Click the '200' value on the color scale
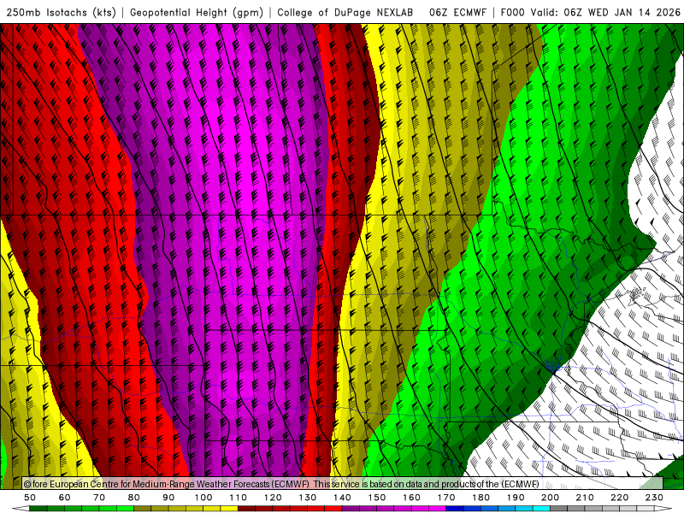 click(x=550, y=498)
